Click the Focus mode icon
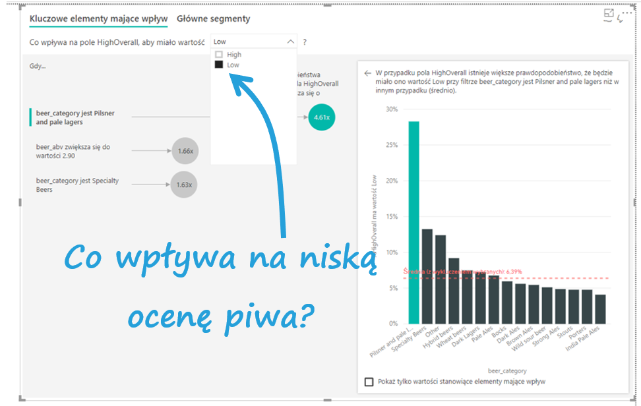The image size is (641, 406). (x=609, y=14)
